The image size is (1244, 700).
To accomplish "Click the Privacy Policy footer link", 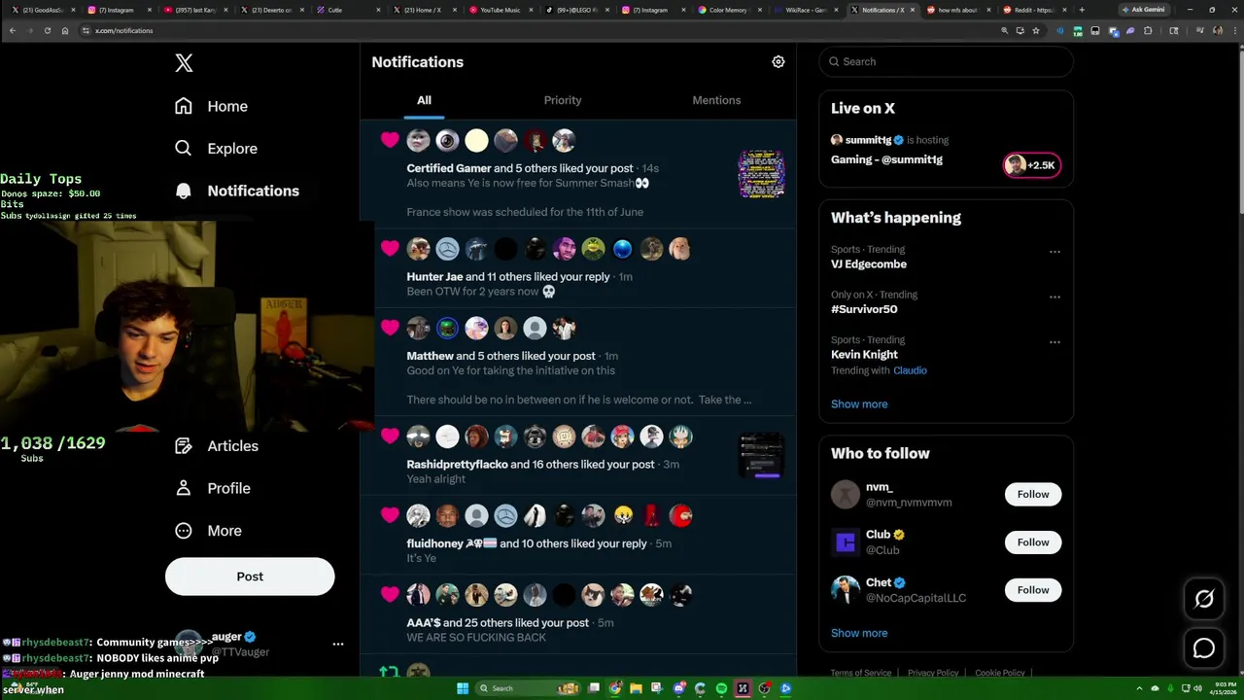I will tap(933, 673).
